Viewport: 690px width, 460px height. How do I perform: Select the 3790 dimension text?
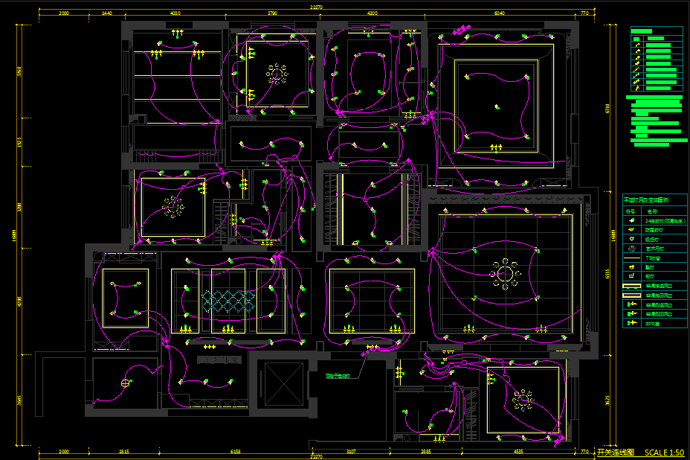pos(272,13)
